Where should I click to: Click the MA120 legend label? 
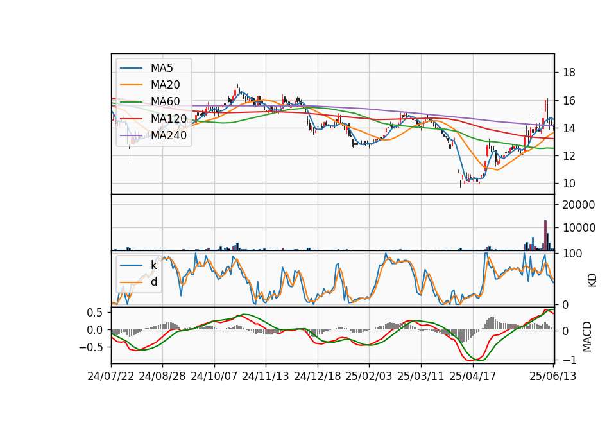(169, 118)
